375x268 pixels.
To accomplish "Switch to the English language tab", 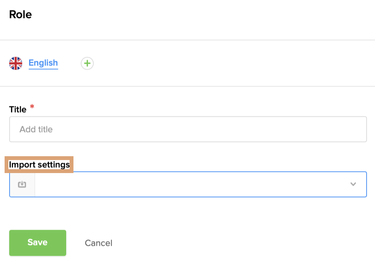I will point(43,63).
